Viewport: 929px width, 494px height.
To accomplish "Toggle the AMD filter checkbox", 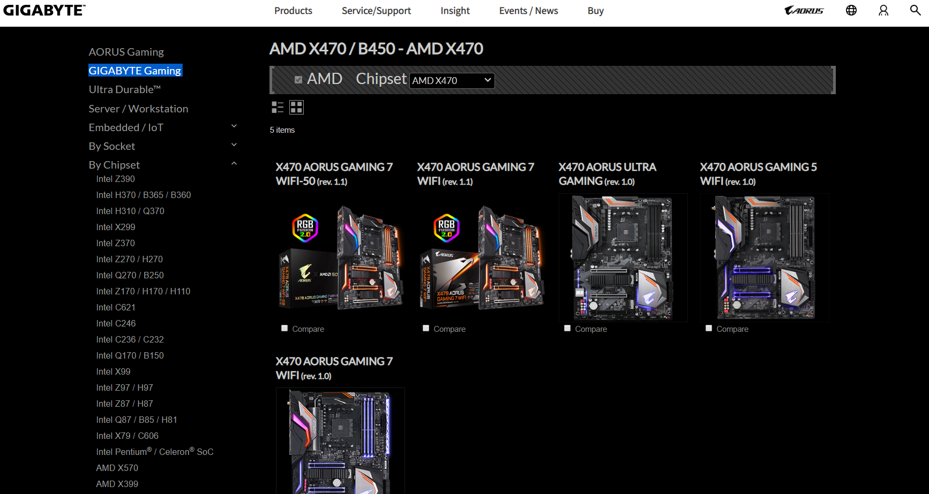I will [298, 80].
